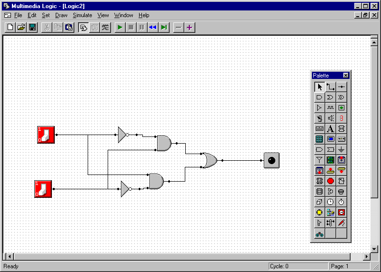Image resolution: width=381 pixels, height=272 pixels.
Task: Start simulation with green Run button
Action: (120, 27)
